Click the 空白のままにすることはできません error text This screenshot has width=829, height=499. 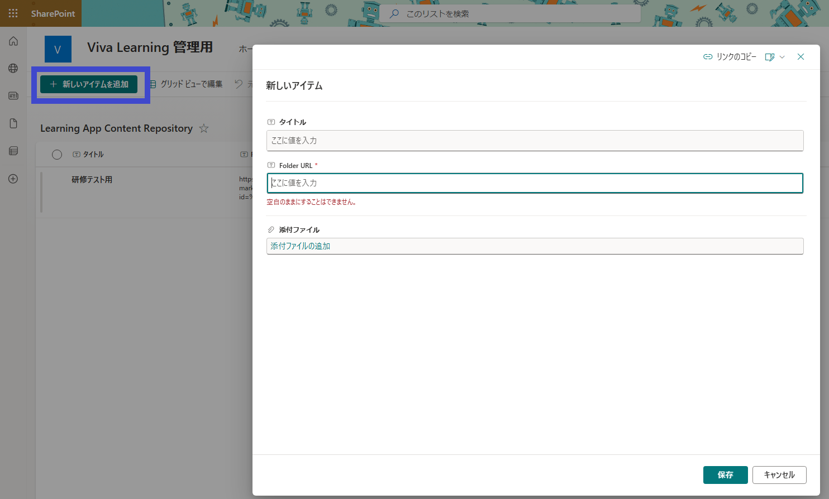click(x=311, y=202)
